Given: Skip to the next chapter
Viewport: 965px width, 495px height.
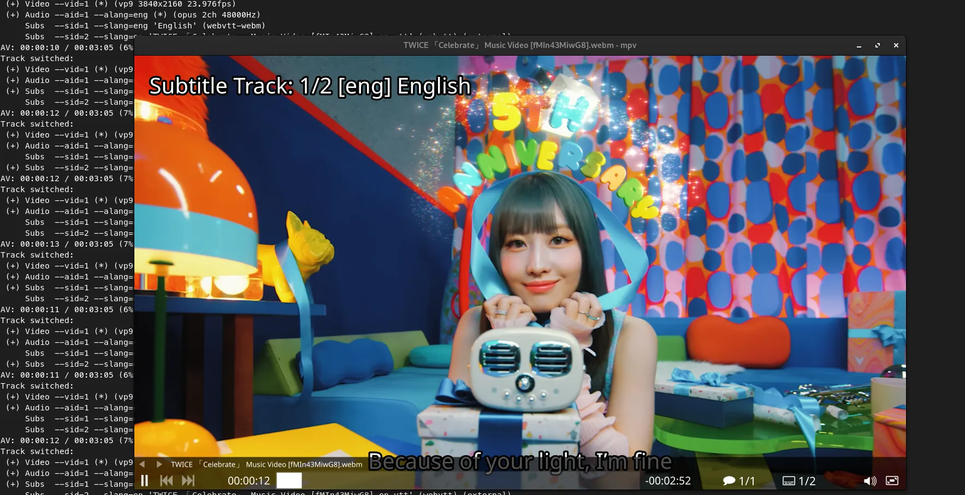Looking at the screenshot, I should coord(188,480).
